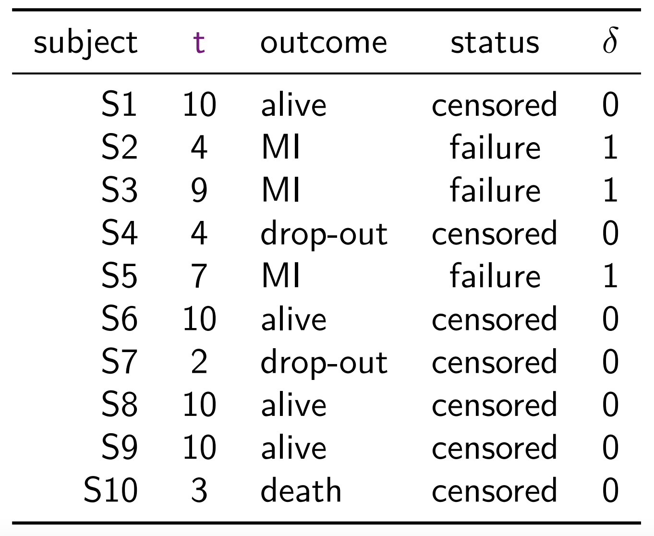Click the "alive" outcome for S8
The width and height of the screenshot is (654, 536).
[x=293, y=405]
